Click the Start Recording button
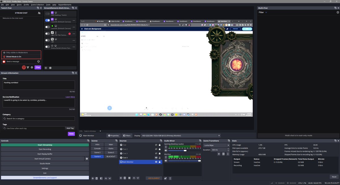Image resolution: width=340 pixels, height=185 pixels. 45,149
